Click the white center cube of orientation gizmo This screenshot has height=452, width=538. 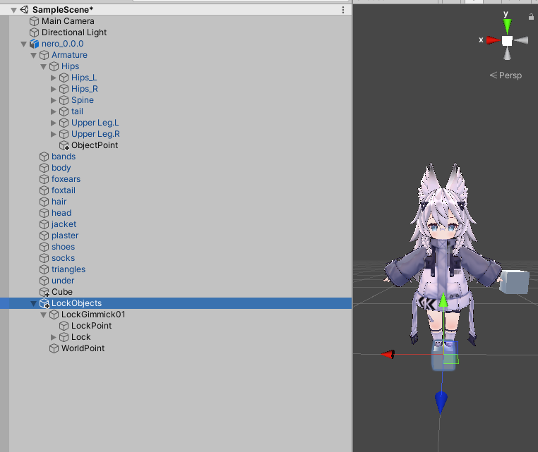pos(507,41)
